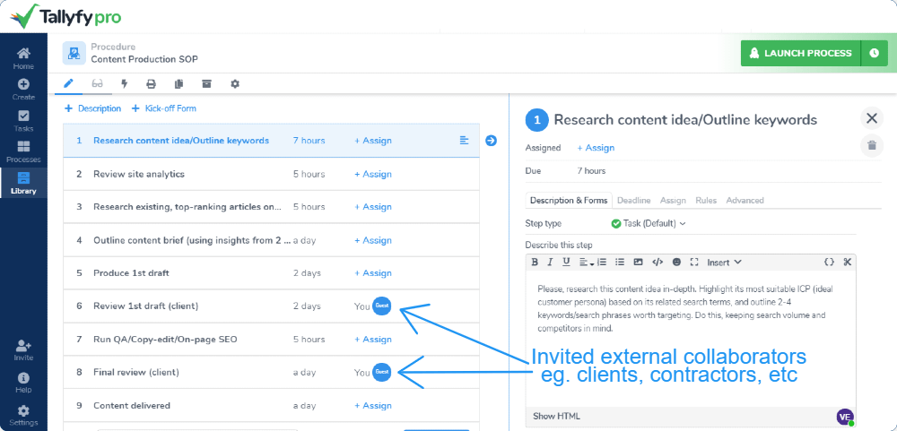Open the Insert dropdown
The height and width of the screenshot is (431, 897).
tap(724, 263)
